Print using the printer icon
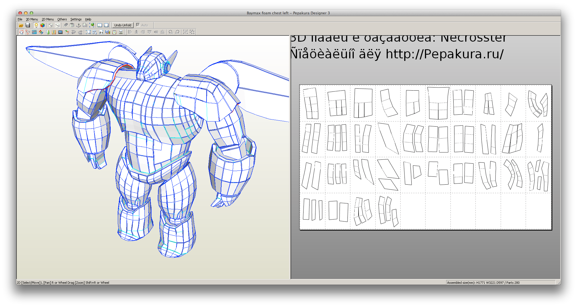Viewport: 577px width, 307px height. (121, 32)
